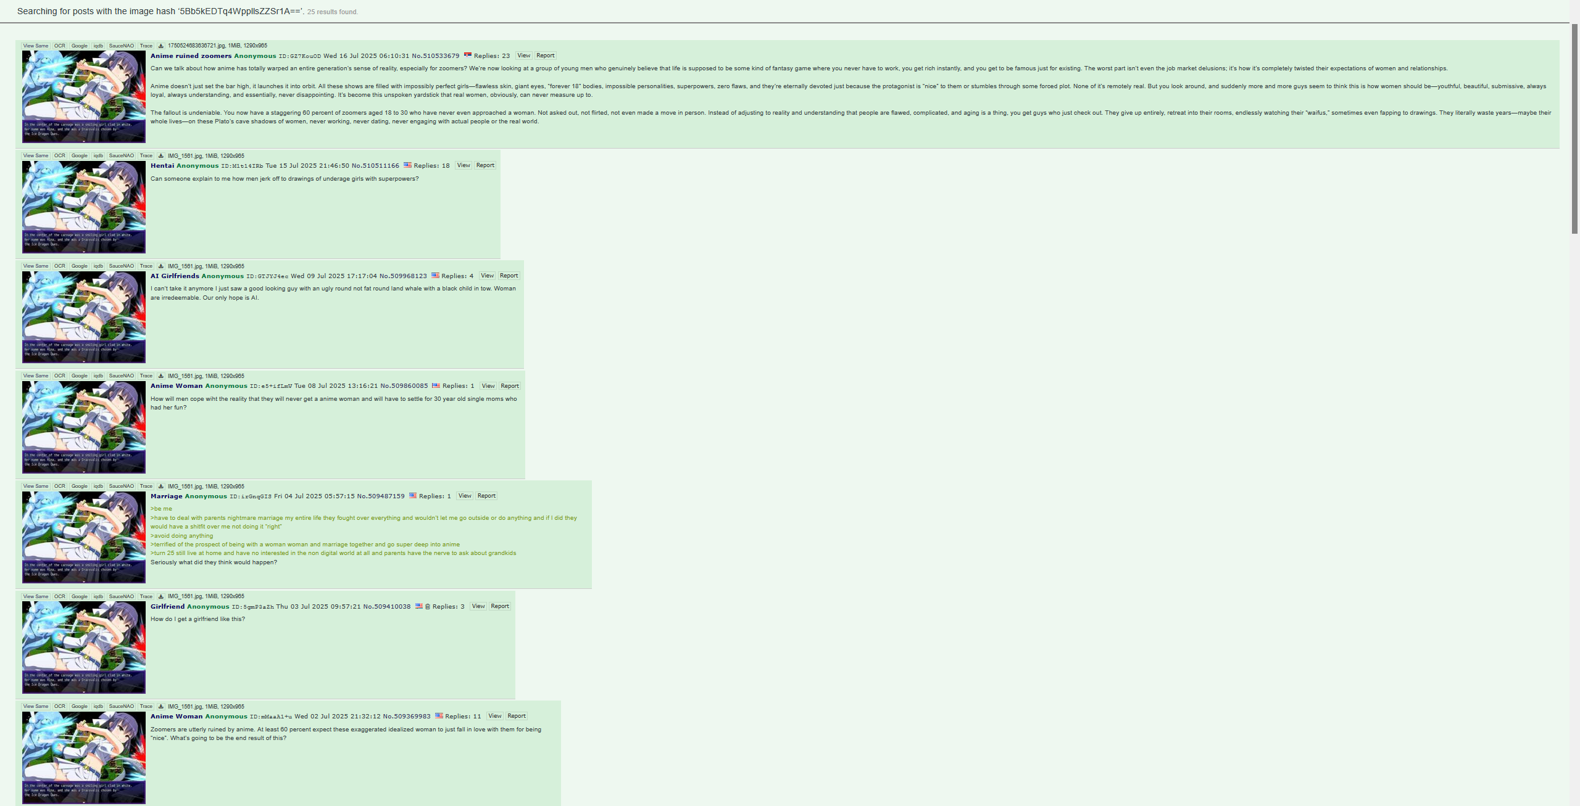Click the flag icon on the 'Girlfriend' post

coord(419,606)
